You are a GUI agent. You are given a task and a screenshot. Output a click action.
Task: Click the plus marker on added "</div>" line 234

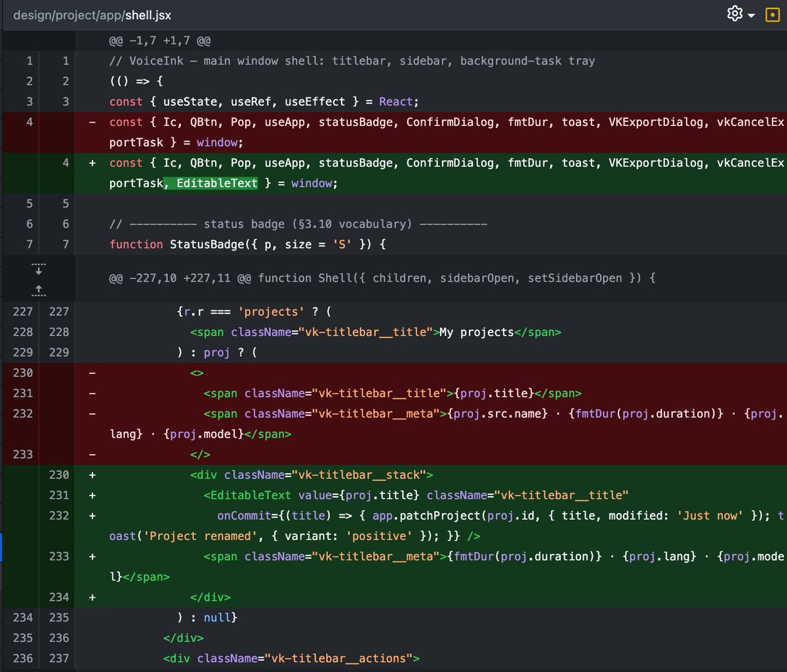click(92, 597)
